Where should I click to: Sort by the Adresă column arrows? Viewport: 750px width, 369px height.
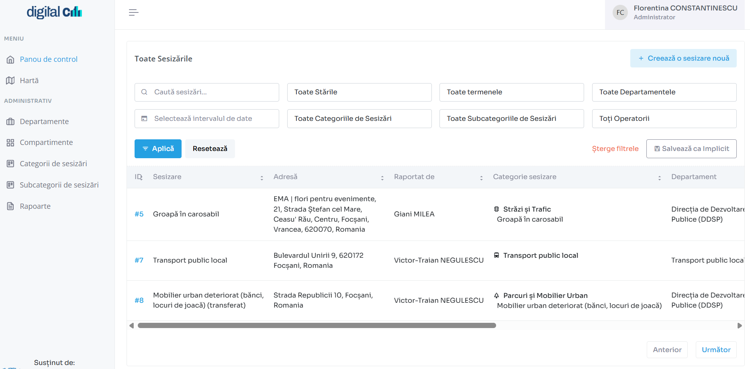click(x=382, y=178)
